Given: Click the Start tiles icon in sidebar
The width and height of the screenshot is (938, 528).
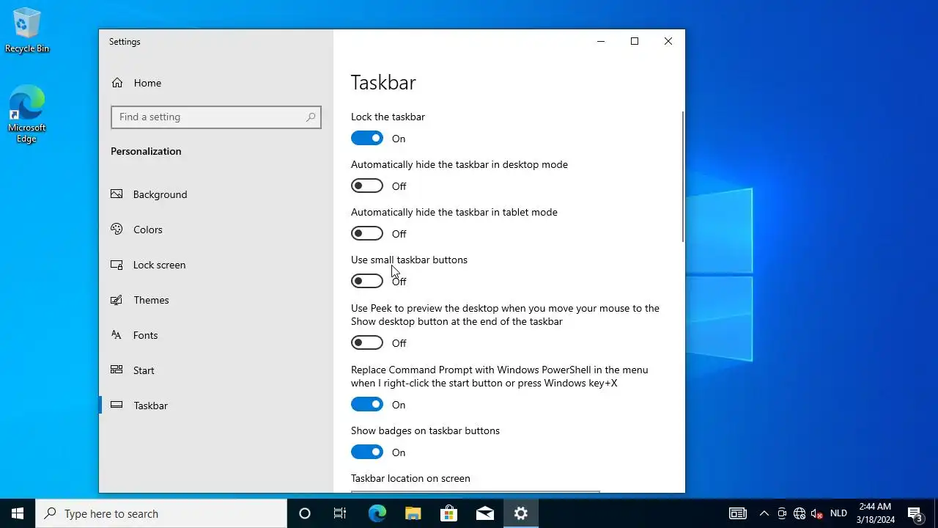Looking at the screenshot, I should click(x=117, y=370).
